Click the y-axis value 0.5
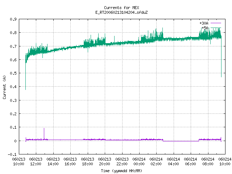This screenshot has height=174, width=232. tap(13, 73)
